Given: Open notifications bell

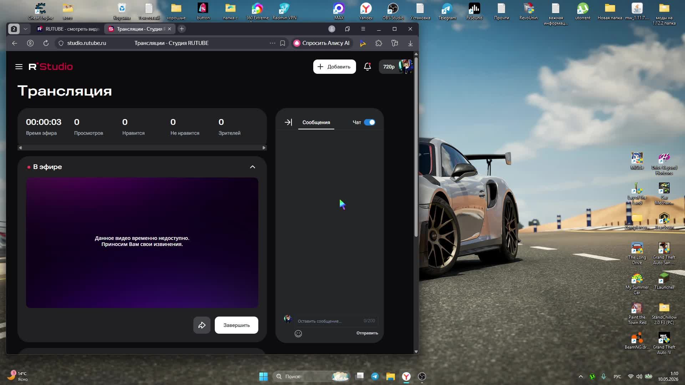Looking at the screenshot, I should 367,67.
